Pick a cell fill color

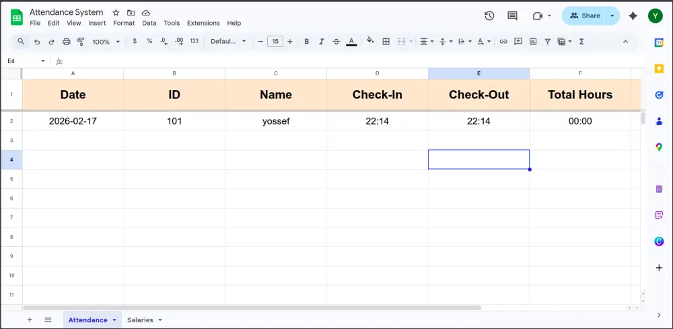[x=370, y=42]
